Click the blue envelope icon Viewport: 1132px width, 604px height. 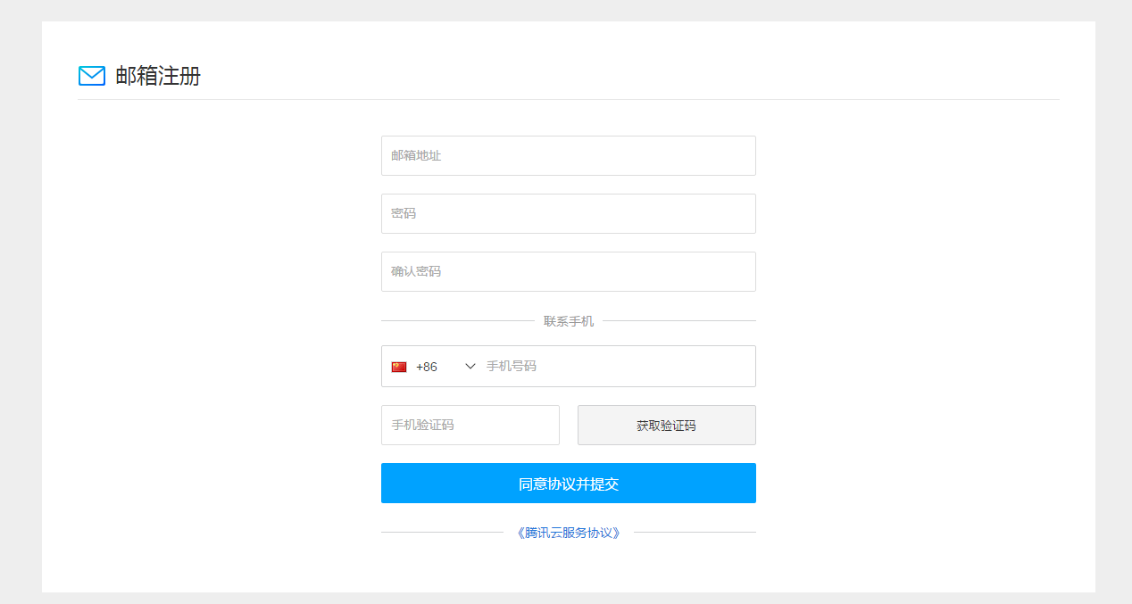pyautogui.click(x=92, y=76)
